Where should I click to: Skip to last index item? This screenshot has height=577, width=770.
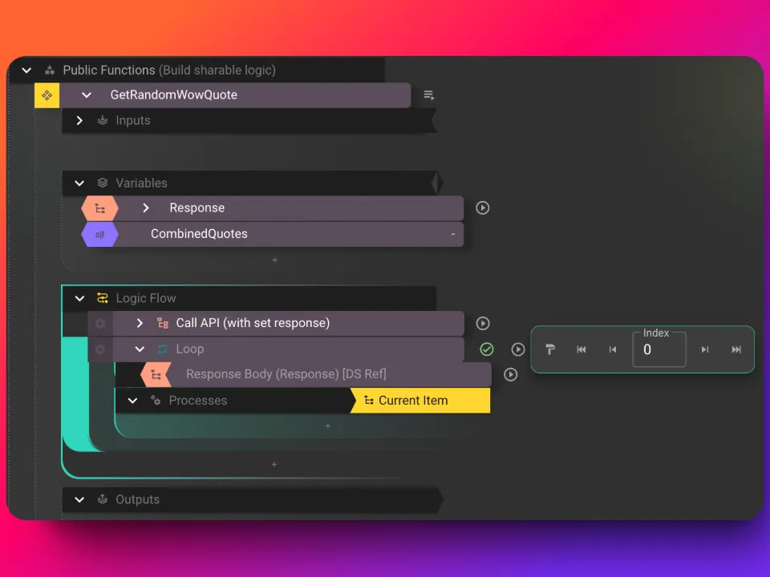[736, 349]
